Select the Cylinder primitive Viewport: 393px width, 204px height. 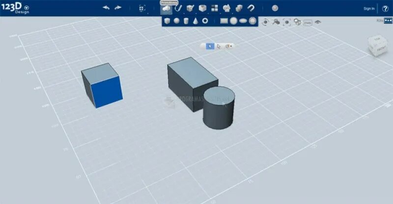[186, 21]
